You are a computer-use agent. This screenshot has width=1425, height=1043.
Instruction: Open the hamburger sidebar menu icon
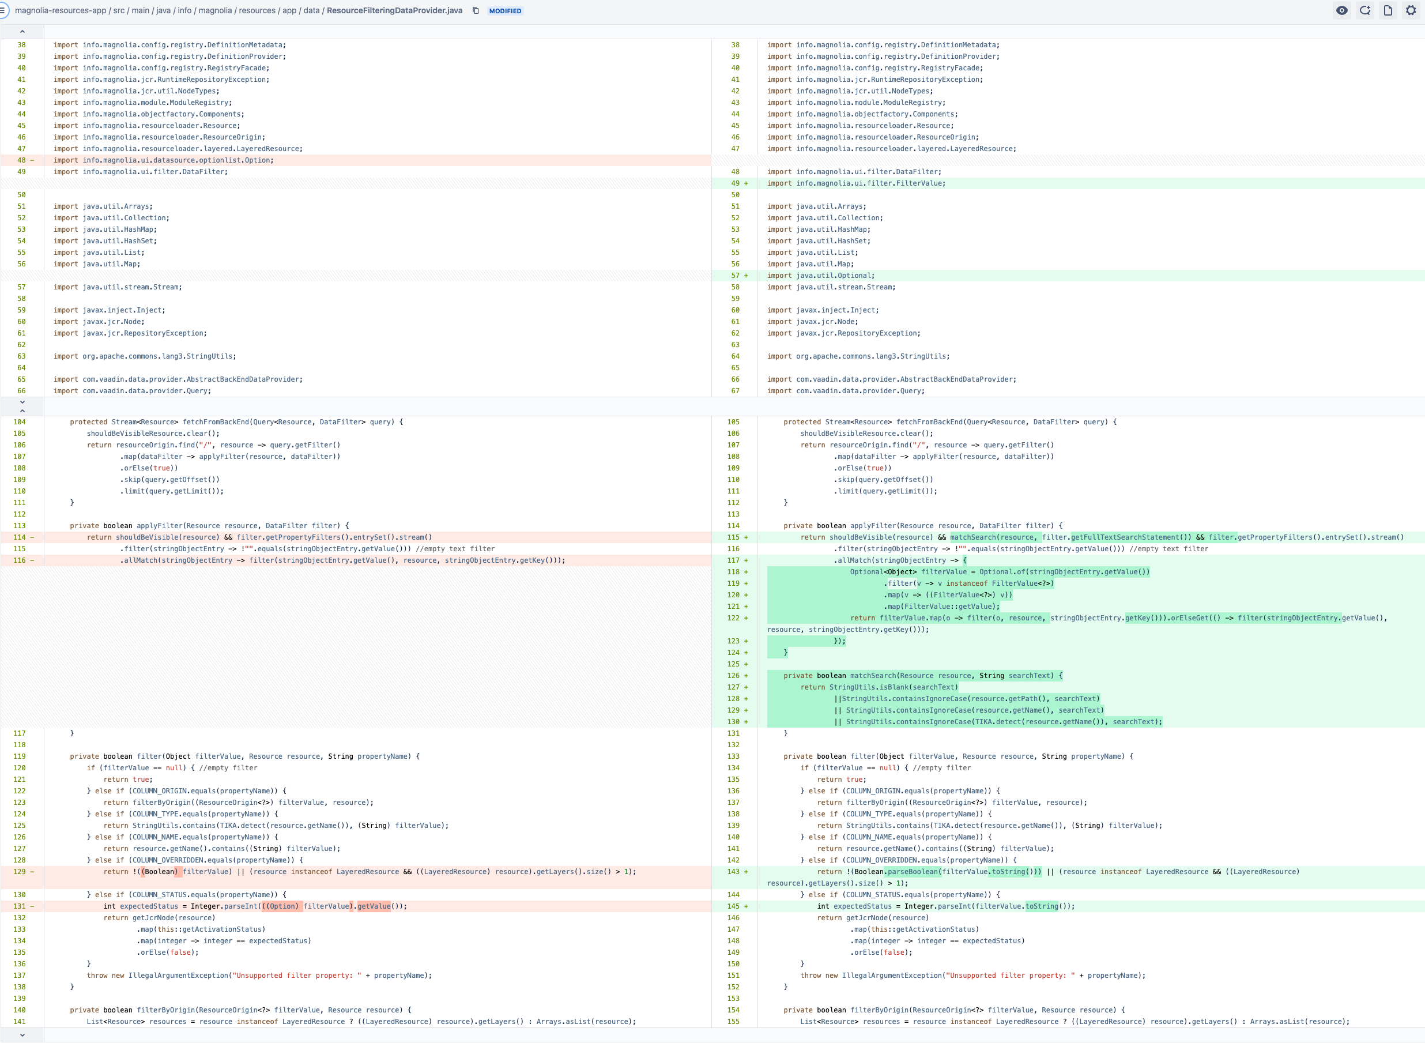pyautogui.click(x=3, y=10)
